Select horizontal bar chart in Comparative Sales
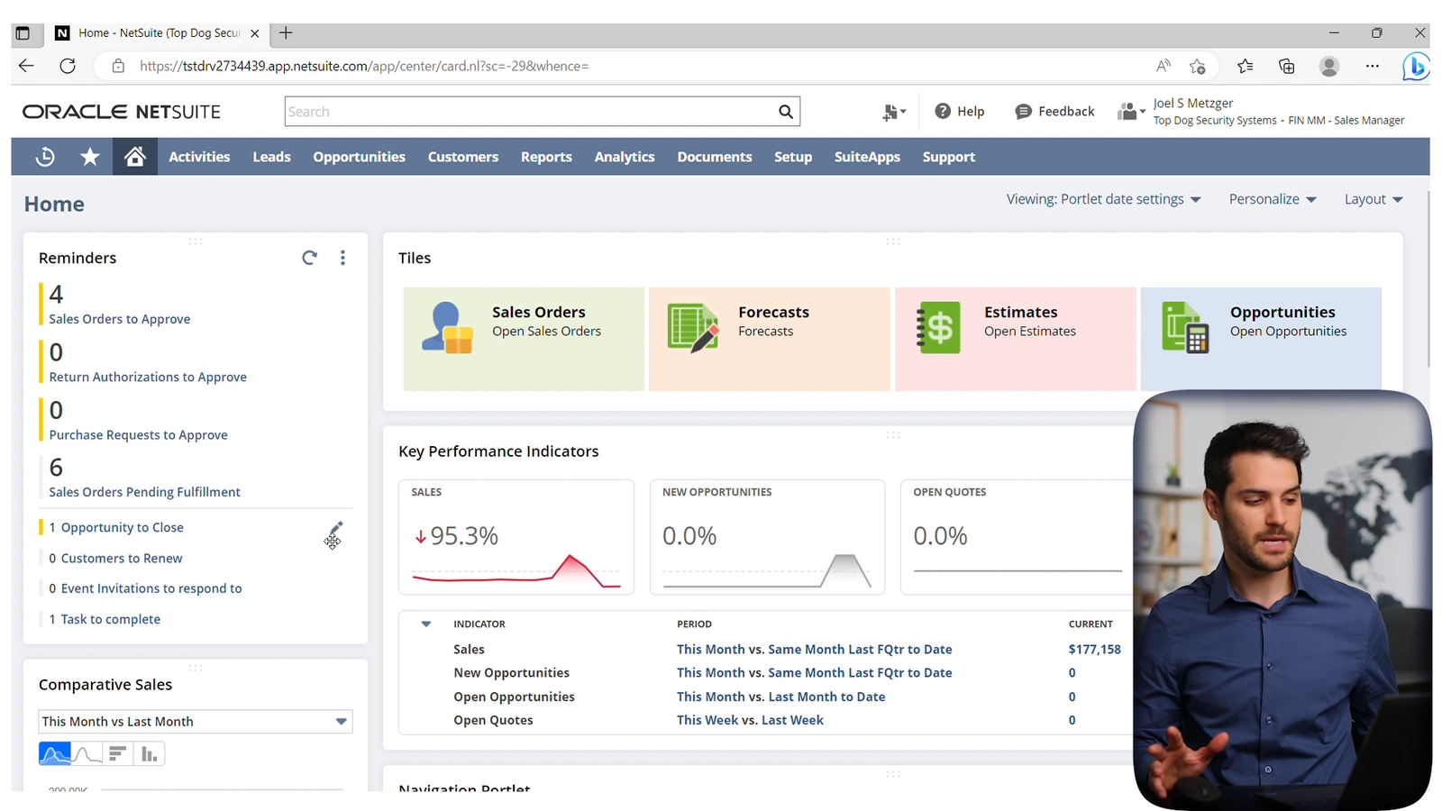This screenshot has height=811, width=1442. coord(117,754)
